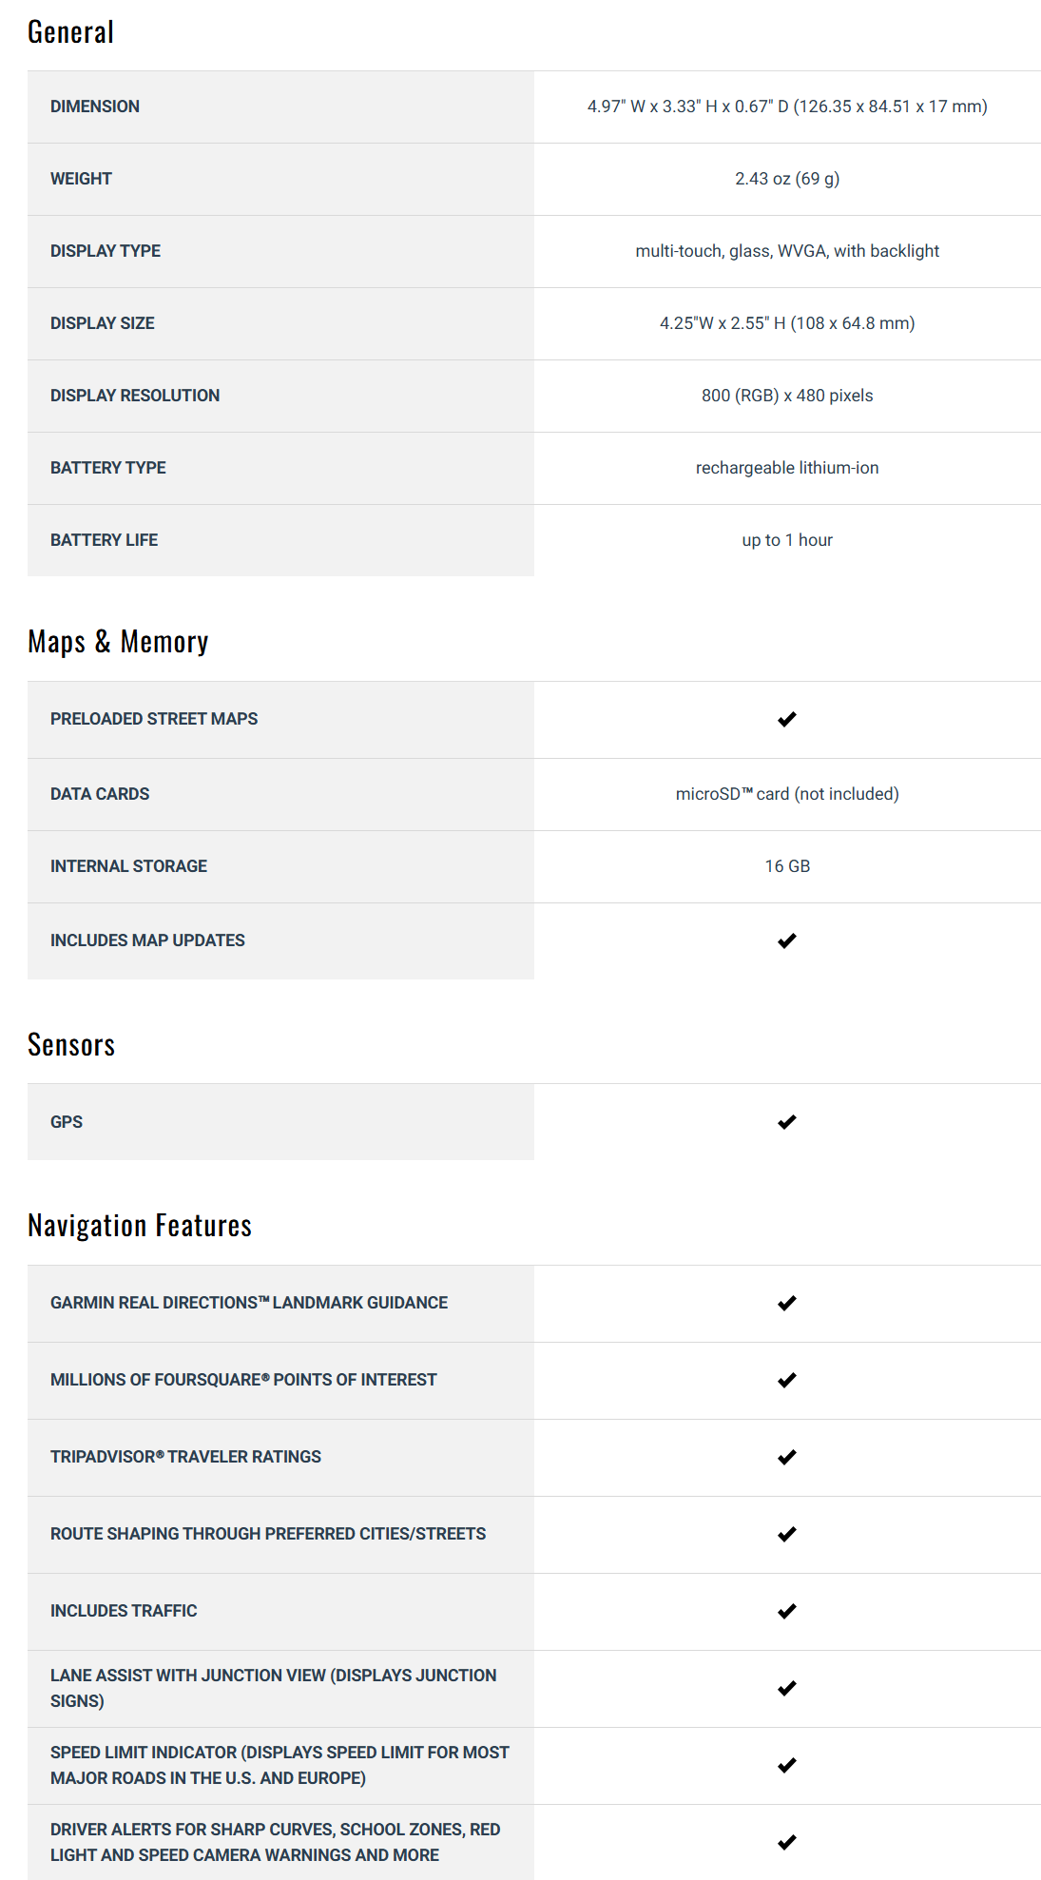Click the microSD card value text
This screenshot has height=1880, width=1041.
787,794
